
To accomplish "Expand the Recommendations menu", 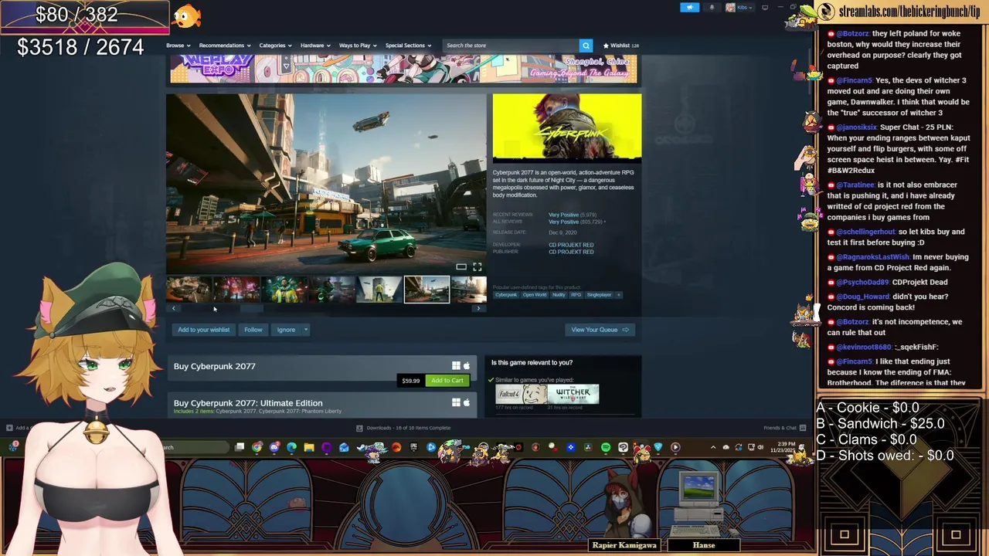I will (x=224, y=46).
